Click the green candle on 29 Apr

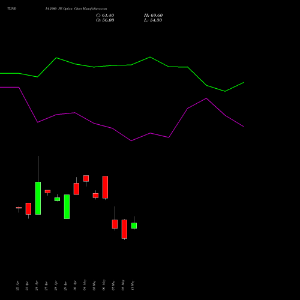(67, 206)
